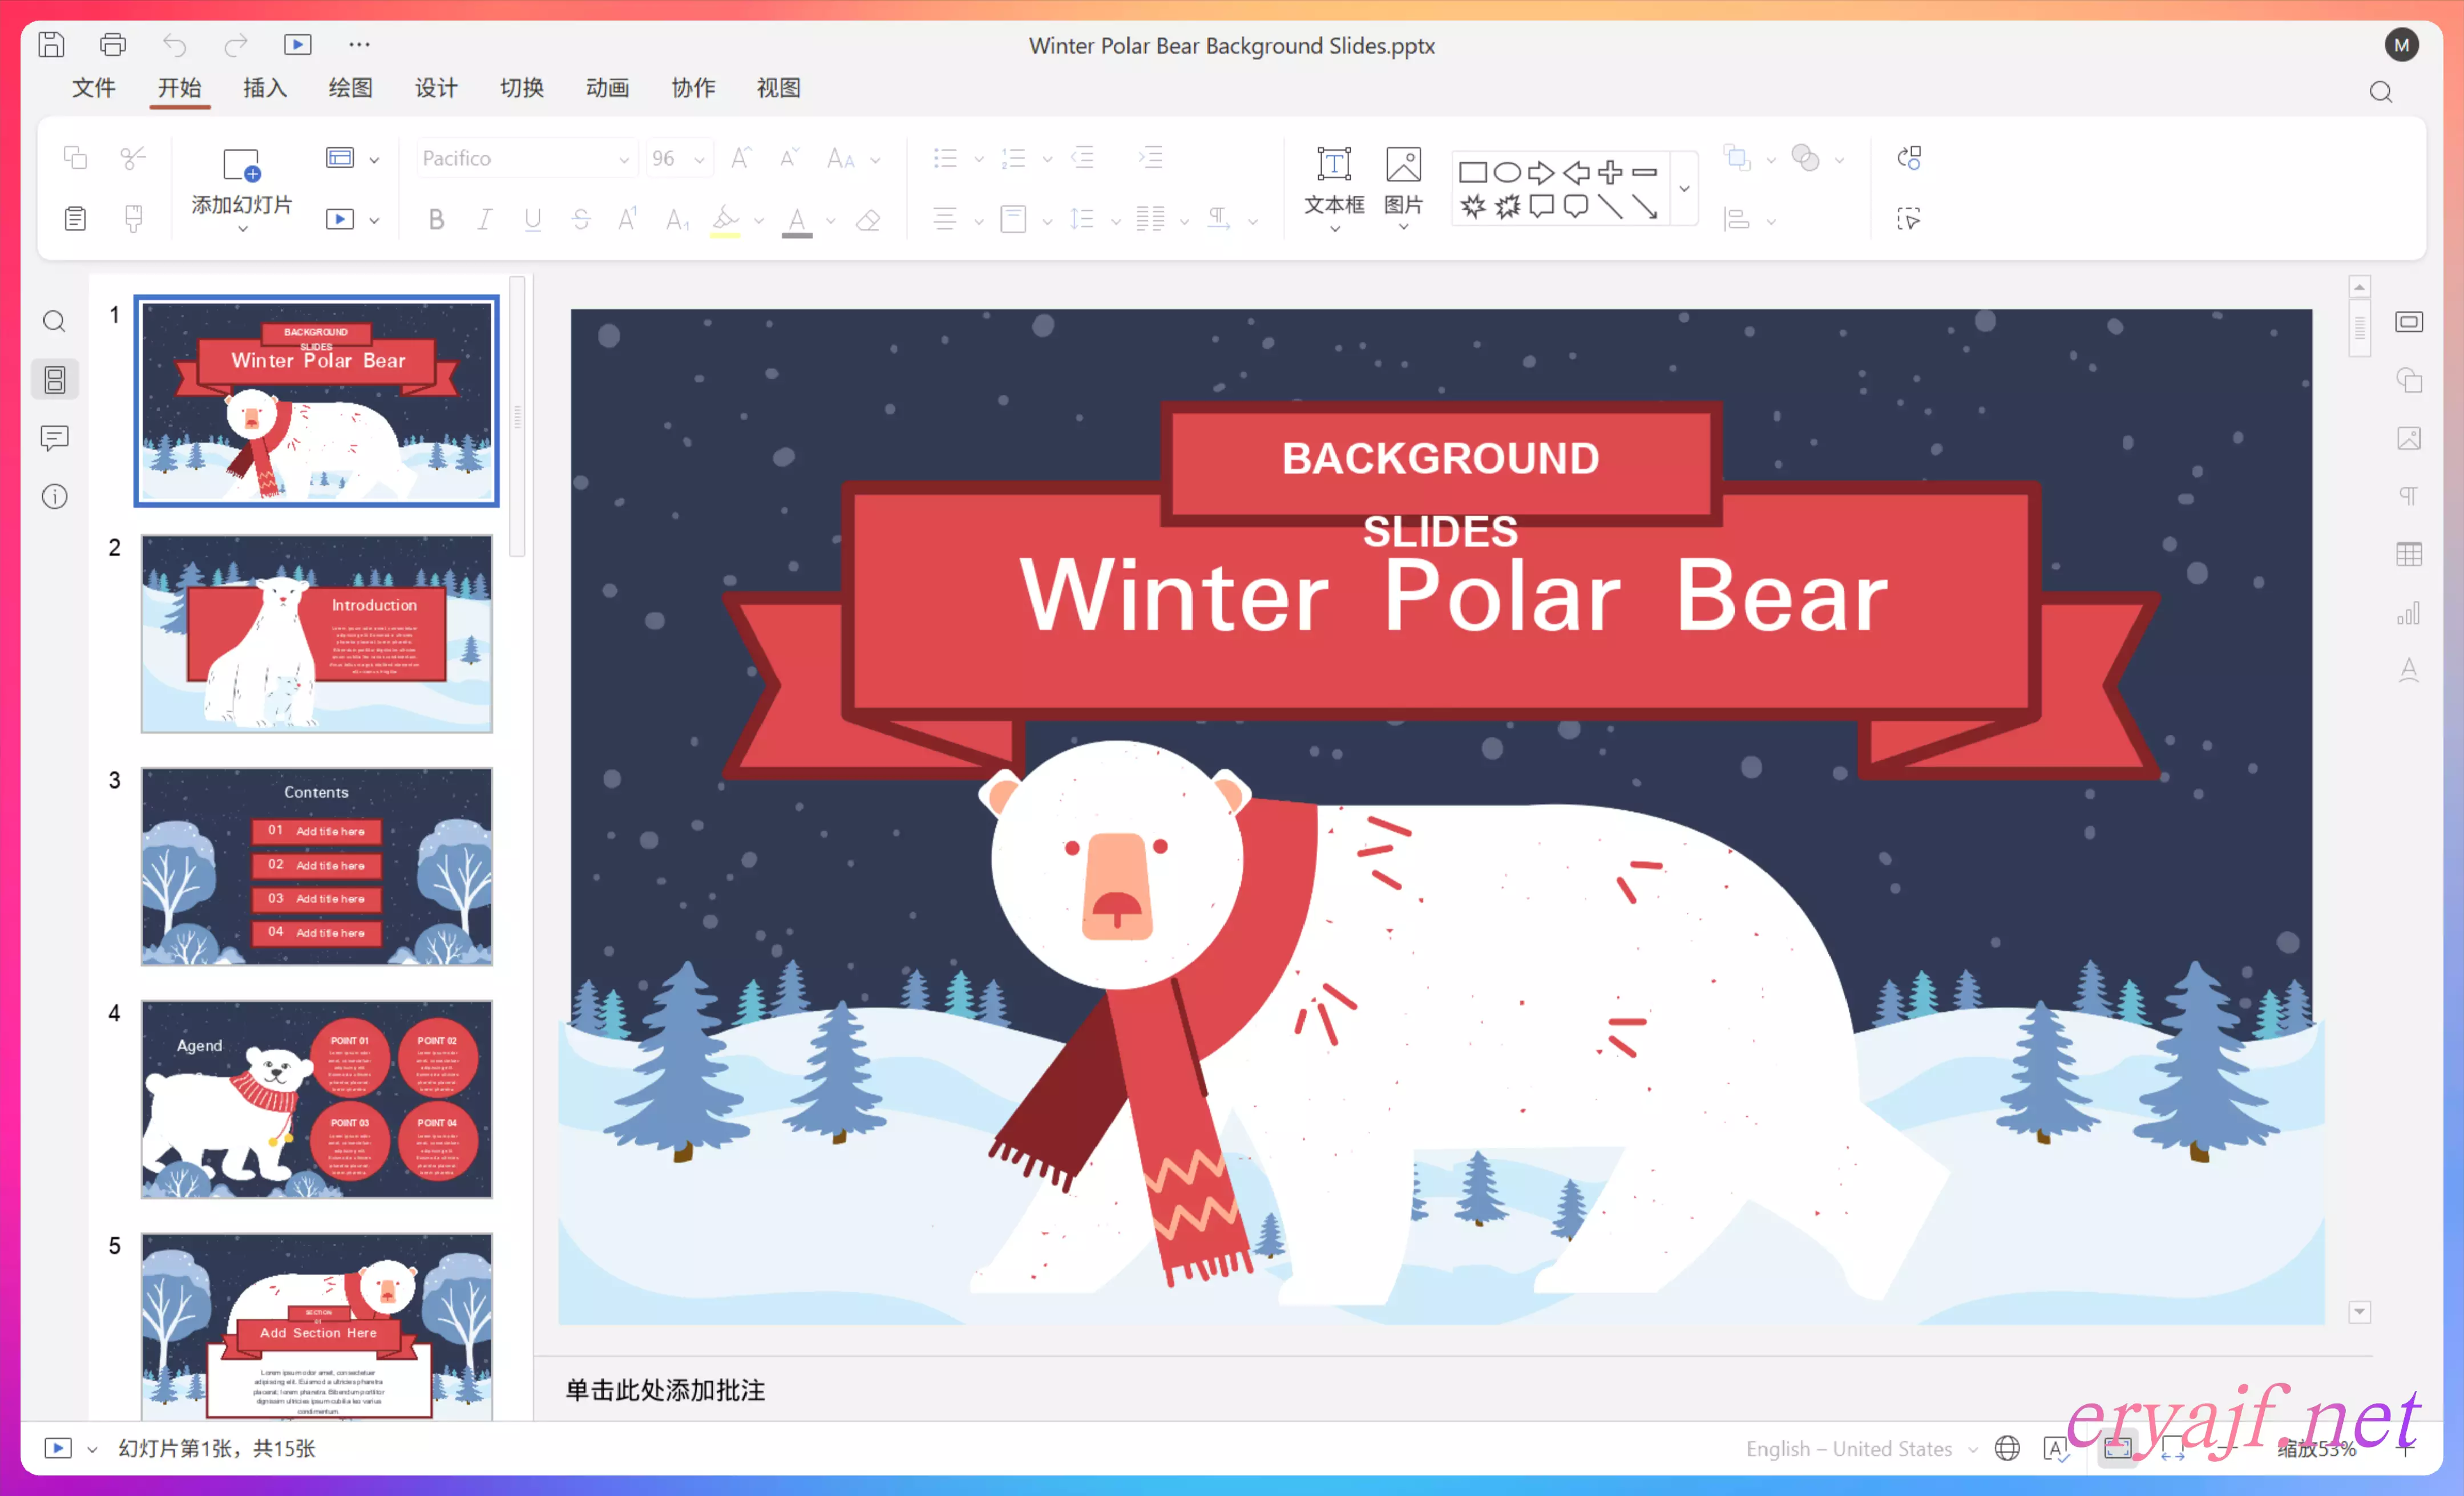The width and height of the screenshot is (2464, 1496).
Task: Open the 设计 tab
Action: coord(436,88)
